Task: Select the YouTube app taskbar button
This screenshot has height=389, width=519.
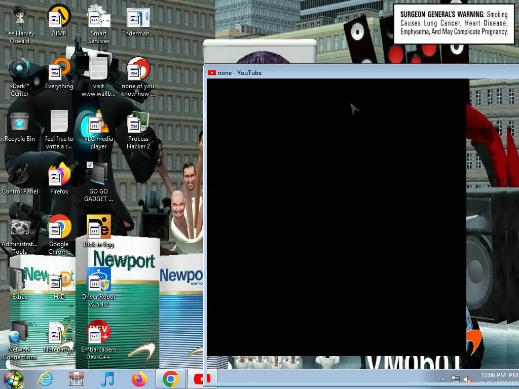Action: (202, 379)
